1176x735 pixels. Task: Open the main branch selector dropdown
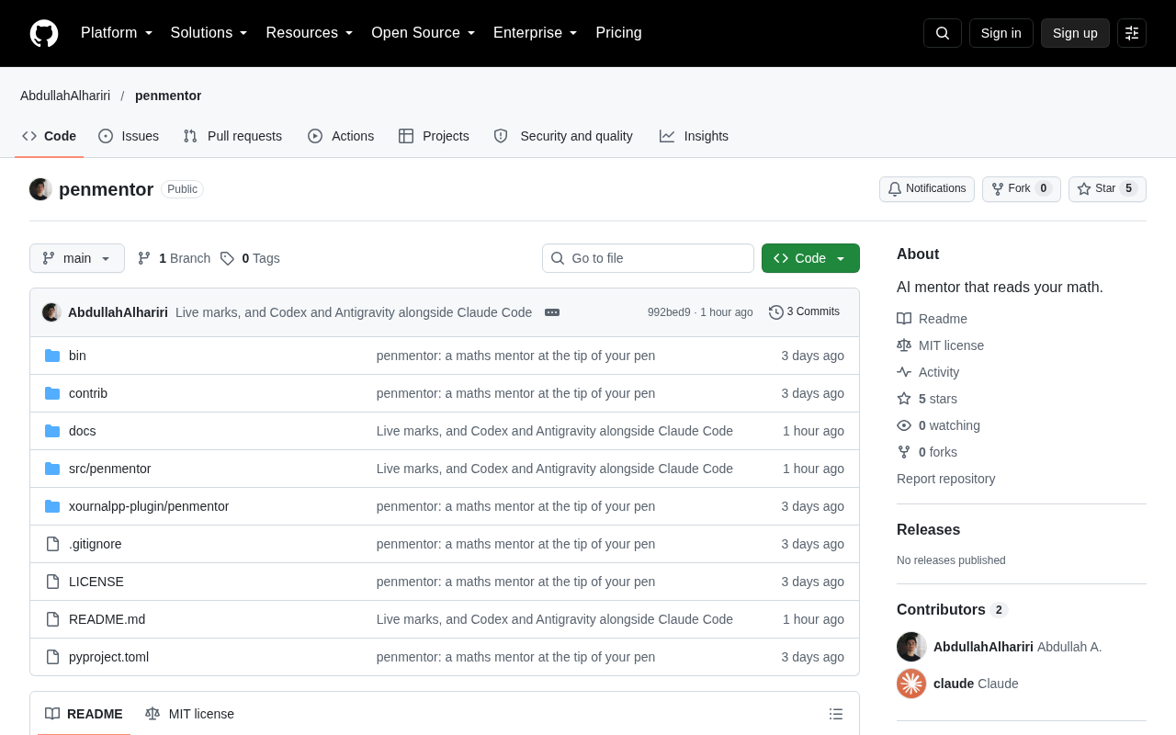(x=77, y=258)
